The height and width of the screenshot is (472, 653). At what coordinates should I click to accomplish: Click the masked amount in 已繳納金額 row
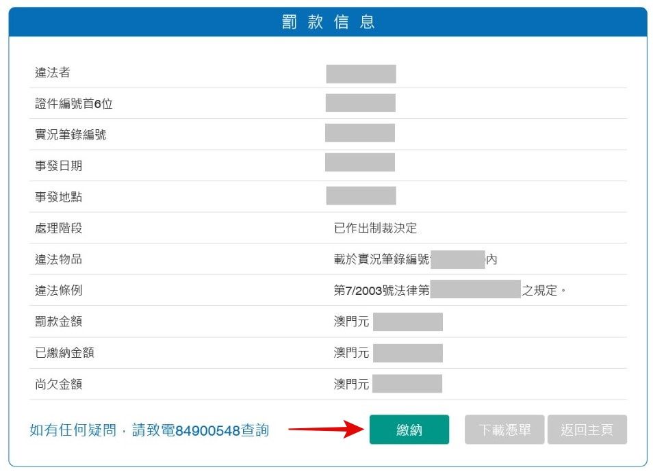coord(407,353)
